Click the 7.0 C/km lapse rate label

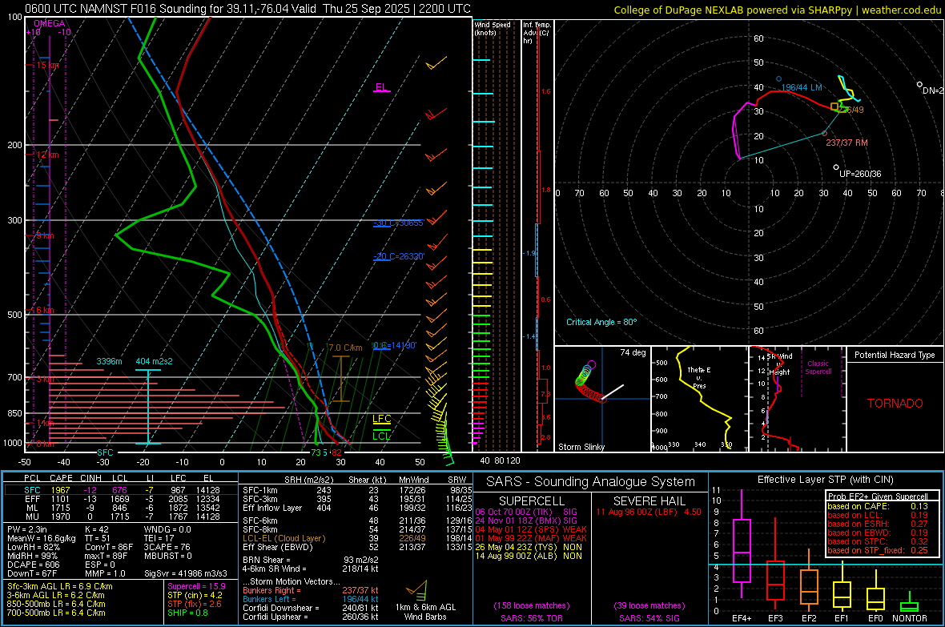[345, 348]
